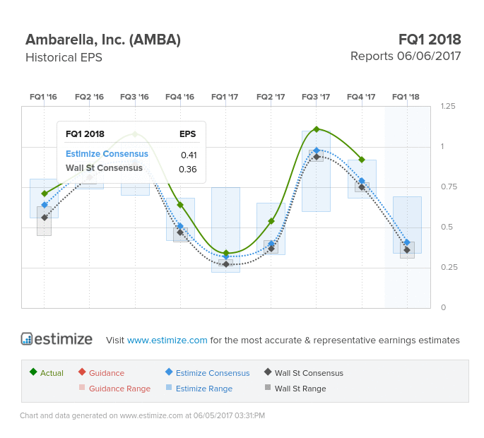Select the FQ2 '16 axis label
This screenshot has width=484, height=438.
point(89,97)
